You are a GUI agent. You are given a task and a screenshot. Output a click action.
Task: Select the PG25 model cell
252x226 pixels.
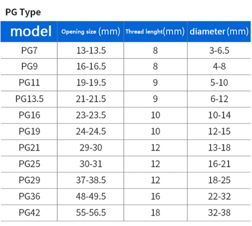(x=29, y=164)
